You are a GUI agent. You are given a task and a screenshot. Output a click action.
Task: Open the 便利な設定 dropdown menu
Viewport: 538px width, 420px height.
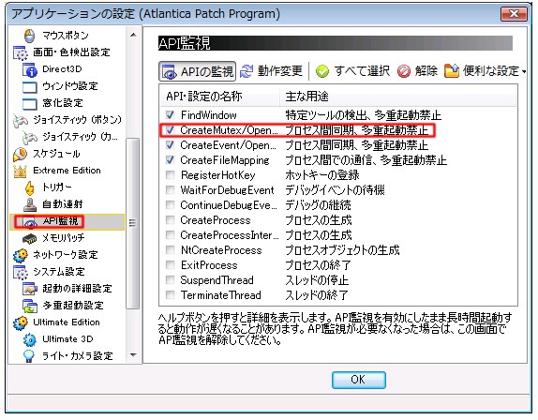pos(486,71)
